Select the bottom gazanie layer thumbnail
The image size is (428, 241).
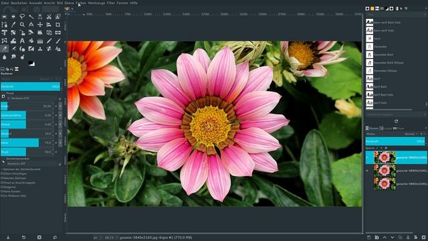[x=385, y=184]
